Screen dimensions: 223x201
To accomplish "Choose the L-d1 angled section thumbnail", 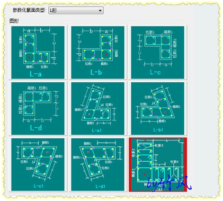I will [x=98, y=165].
